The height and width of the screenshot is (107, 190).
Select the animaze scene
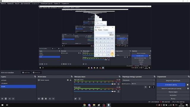(18, 80)
